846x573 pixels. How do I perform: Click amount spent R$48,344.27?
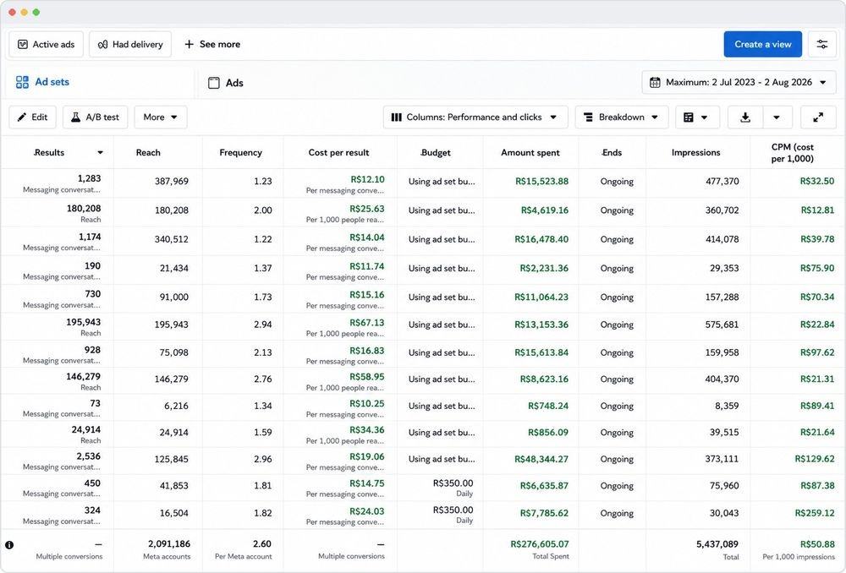click(541, 459)
